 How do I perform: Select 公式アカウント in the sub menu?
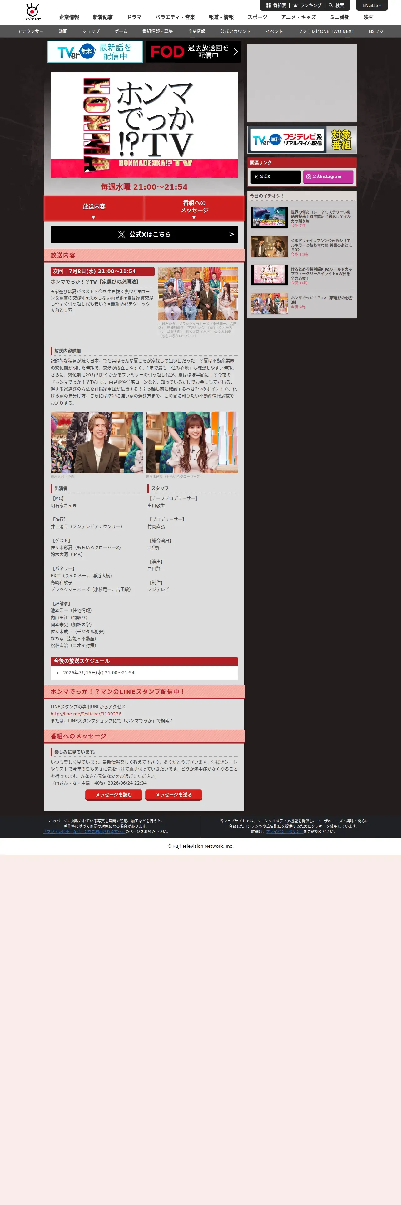235,31
